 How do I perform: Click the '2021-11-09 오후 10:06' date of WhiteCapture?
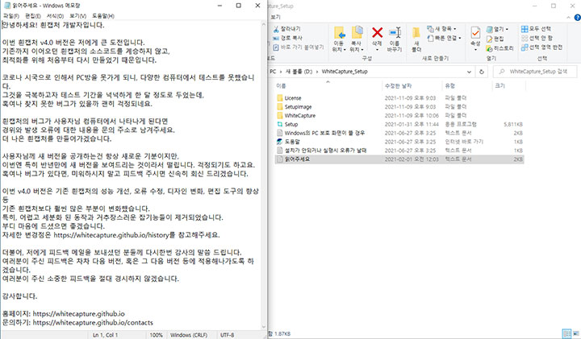pyautogui.click(x=412, y=116)
